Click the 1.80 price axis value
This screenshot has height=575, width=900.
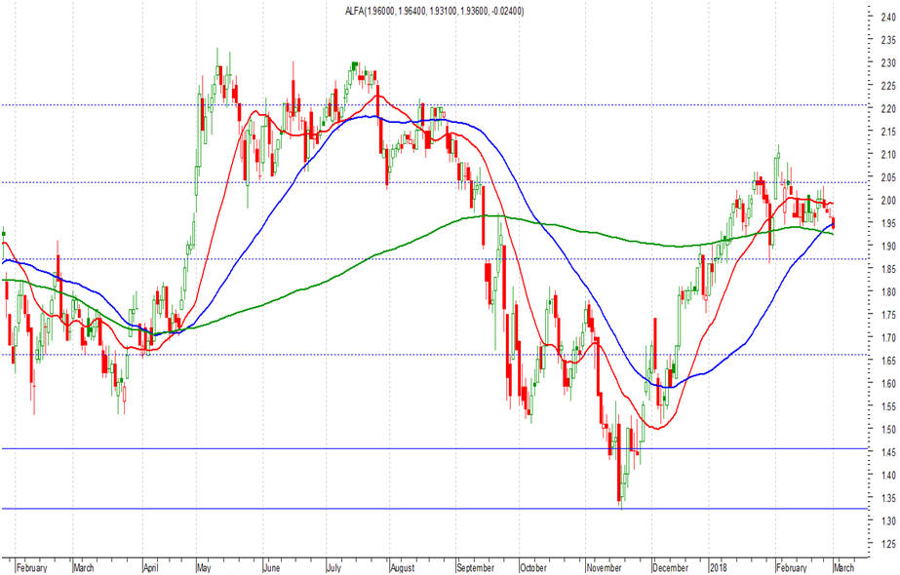point(888,292)
